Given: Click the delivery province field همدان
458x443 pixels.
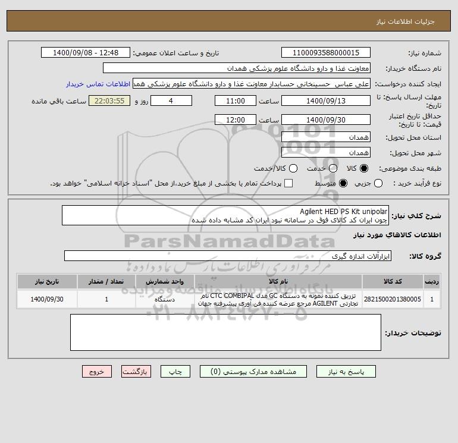Looking at the screenshot, I should tap(326, 137).
